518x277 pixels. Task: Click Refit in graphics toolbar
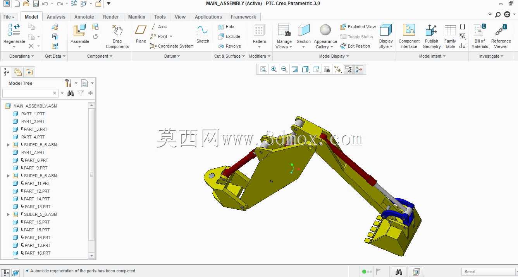(263, 69)
